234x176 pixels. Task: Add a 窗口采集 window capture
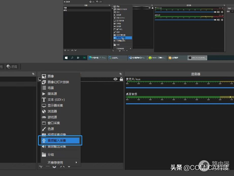click(x=54, y=123)
